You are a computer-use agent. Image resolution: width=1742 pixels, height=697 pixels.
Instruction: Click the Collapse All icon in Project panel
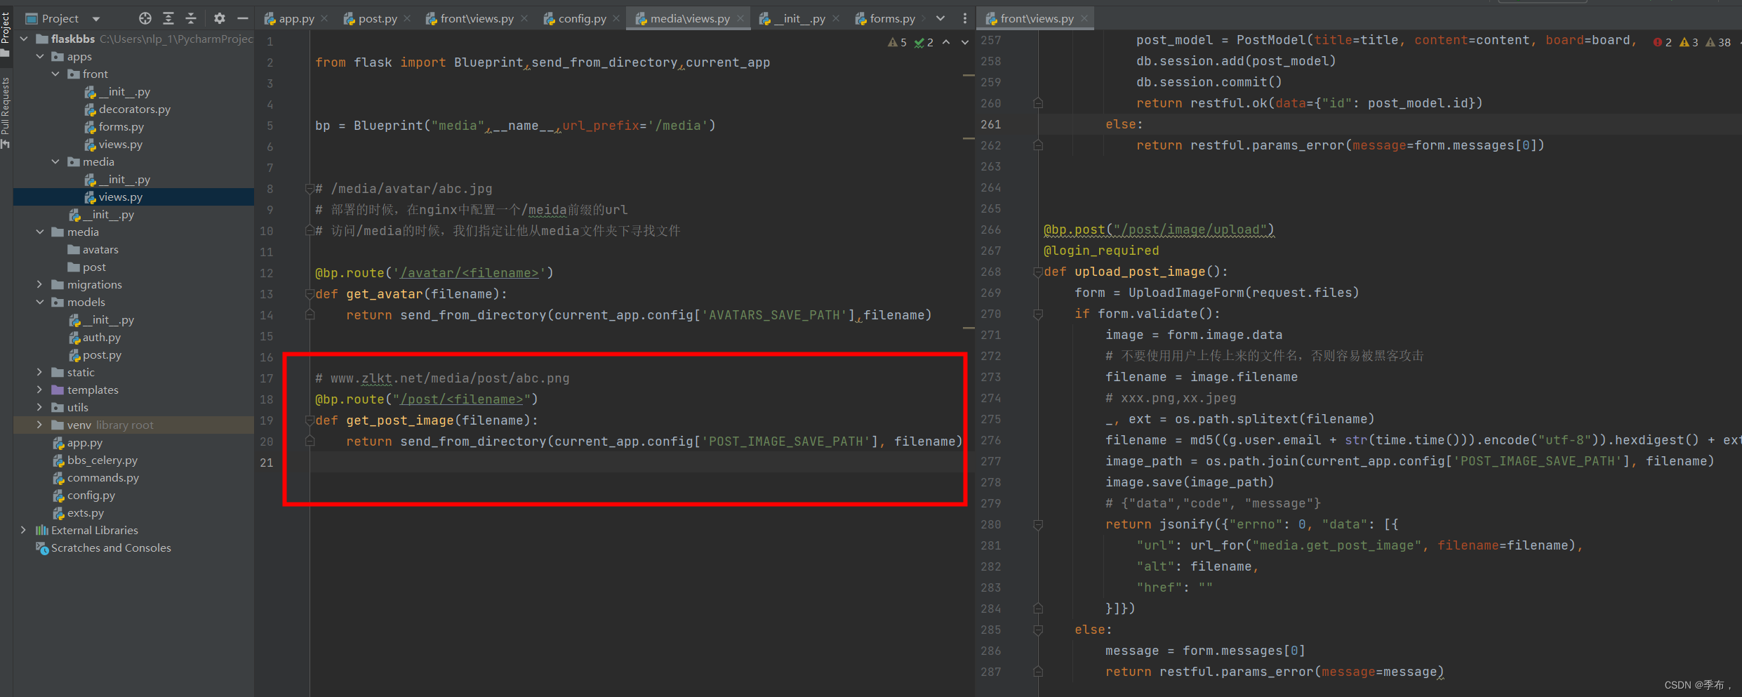coord(191,18)
